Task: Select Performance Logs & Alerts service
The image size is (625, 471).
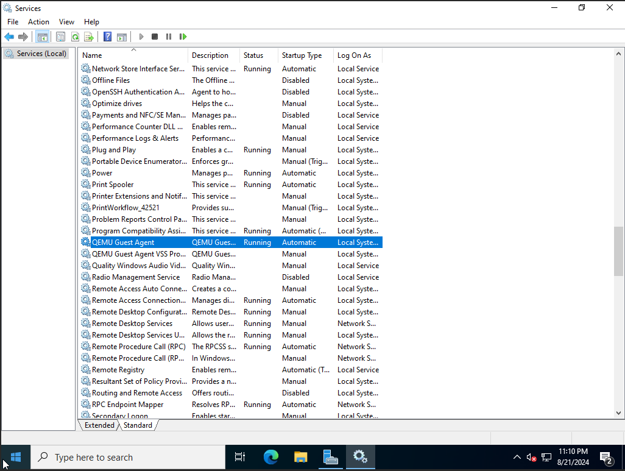Action: click(x=231, y=138)
